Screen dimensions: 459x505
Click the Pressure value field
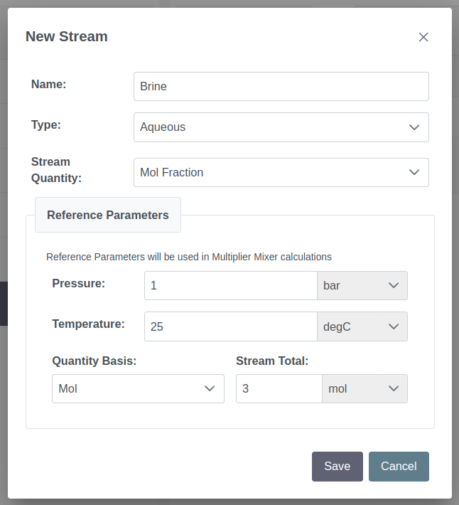click(x=231, y=285)
